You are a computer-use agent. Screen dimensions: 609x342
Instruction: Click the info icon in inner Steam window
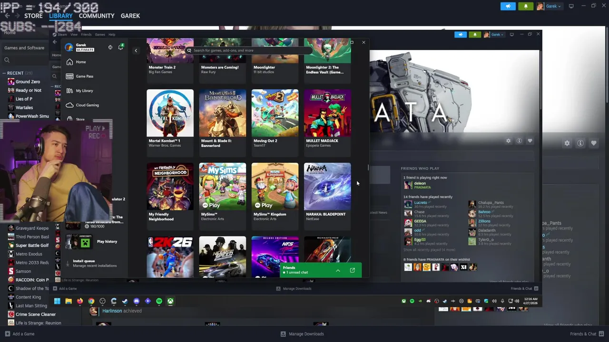pos(519,141)
